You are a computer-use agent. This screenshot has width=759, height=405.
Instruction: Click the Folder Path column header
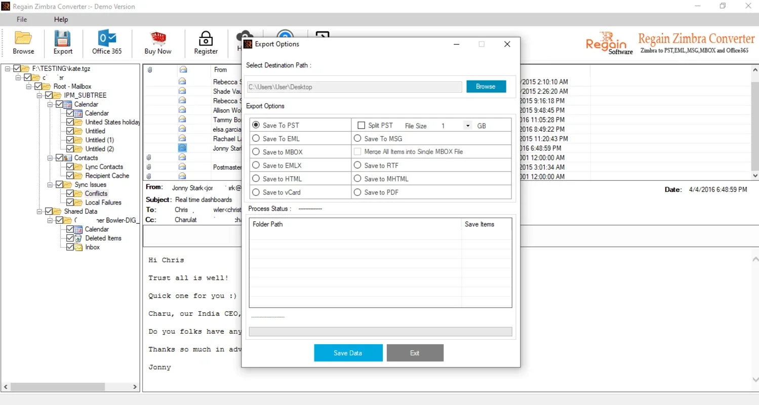coord(355,224)
